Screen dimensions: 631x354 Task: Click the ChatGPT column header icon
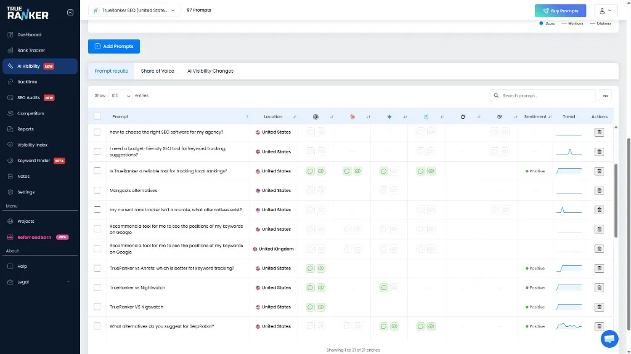(315, 116)
